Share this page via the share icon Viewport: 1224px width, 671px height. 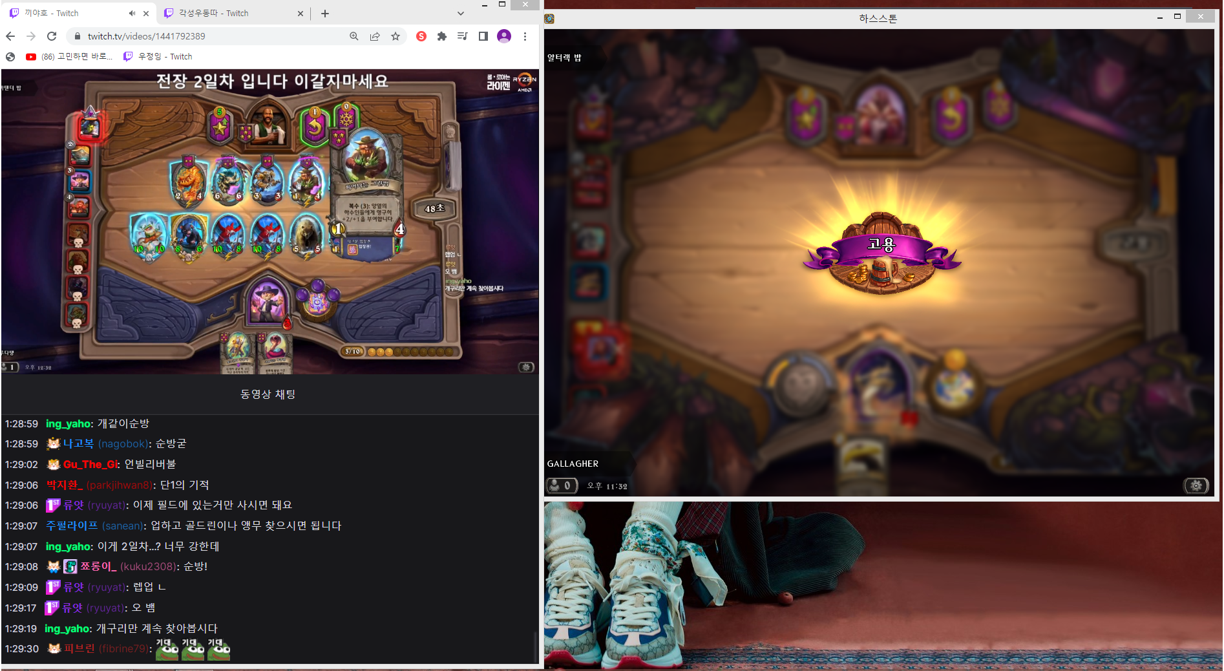pyautogui.click(x=375, y=36)
